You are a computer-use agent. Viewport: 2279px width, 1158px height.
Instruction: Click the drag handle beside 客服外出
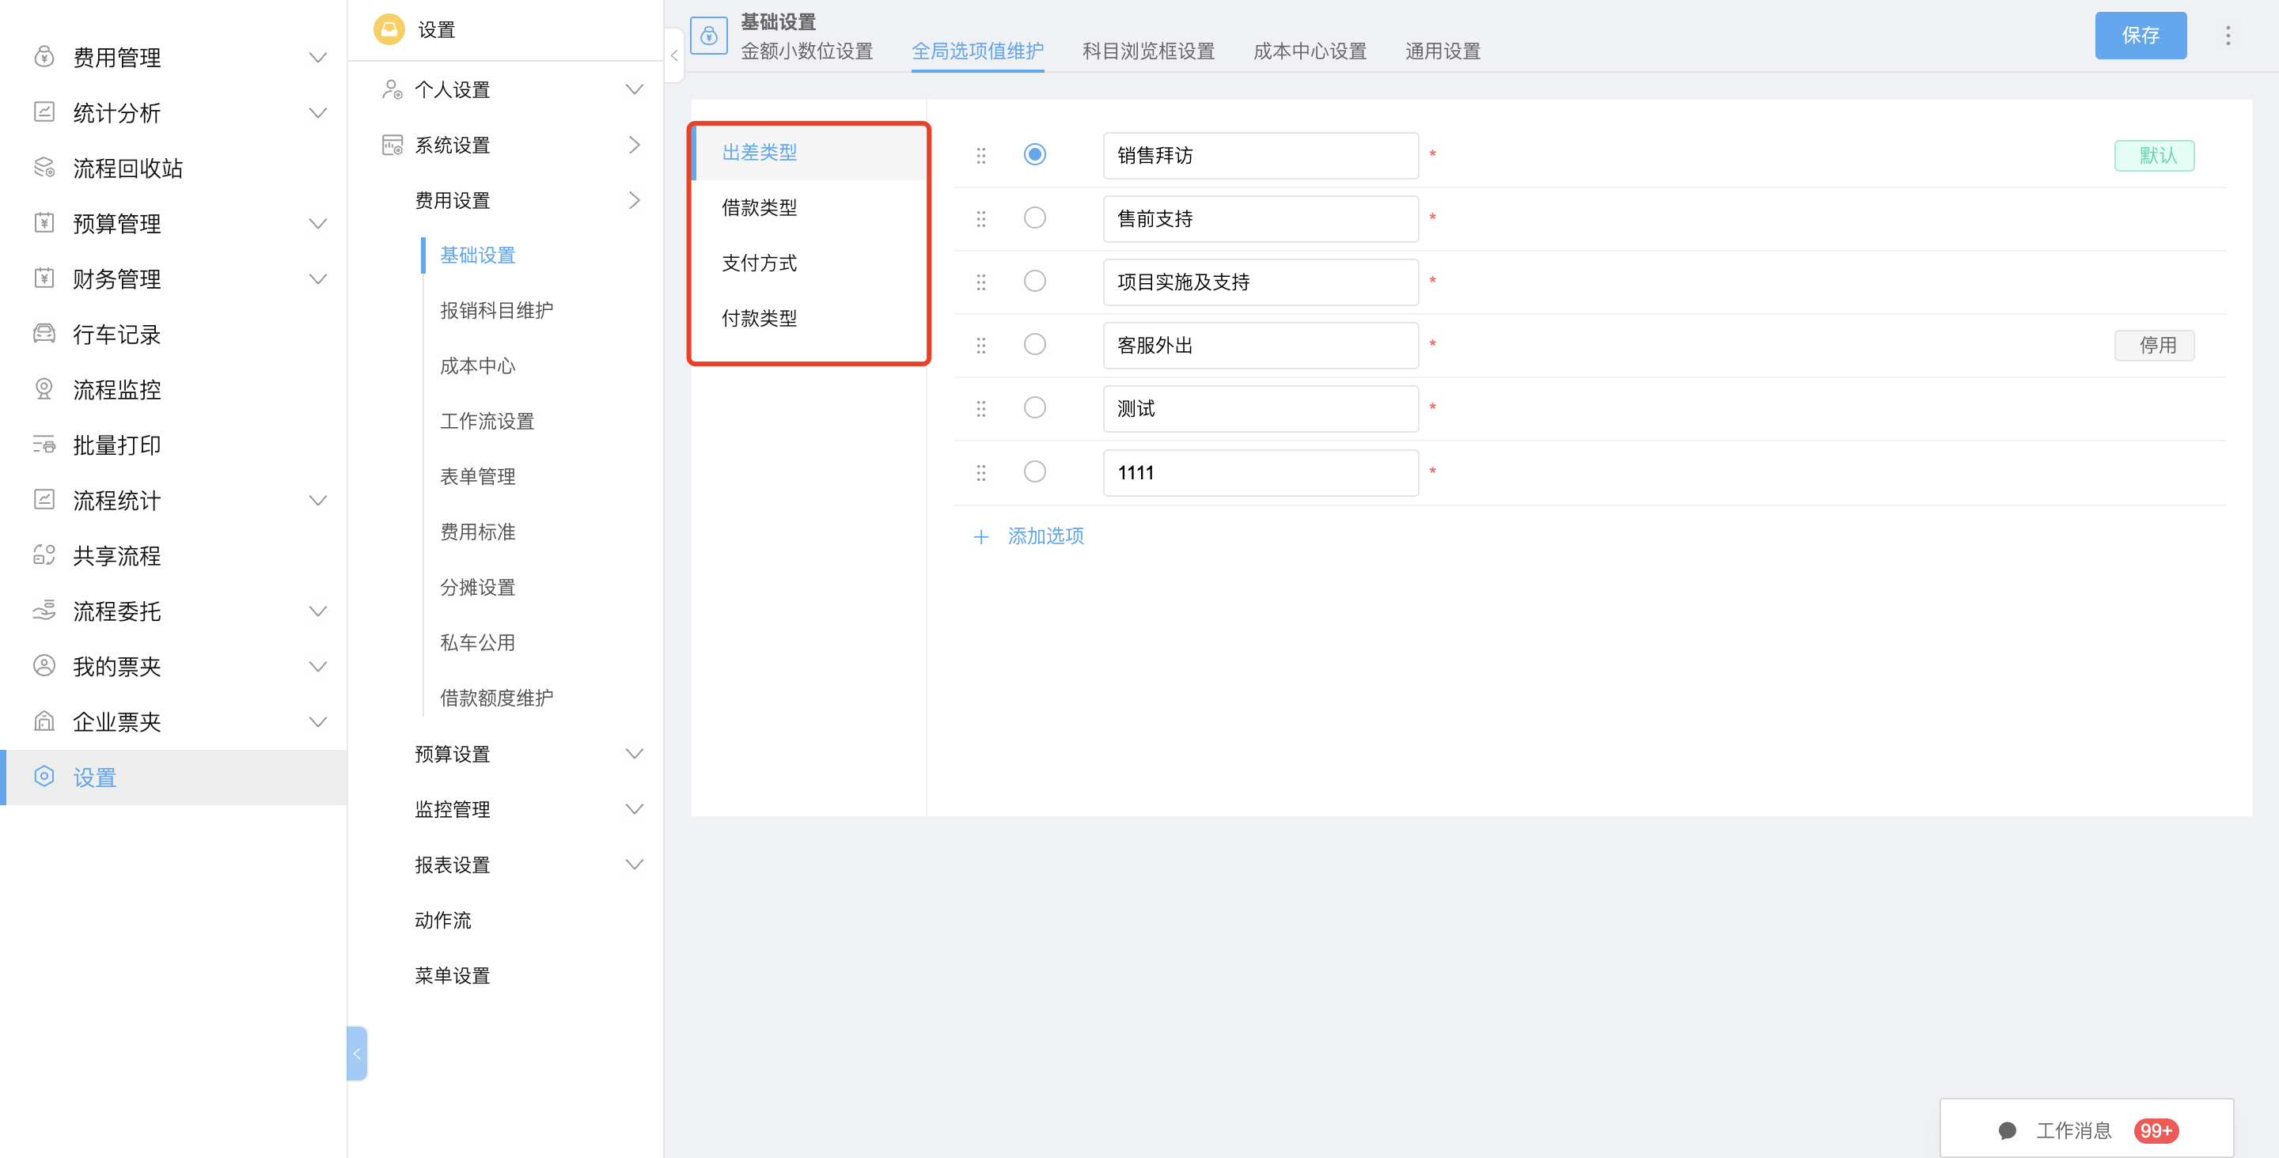pos(980,345)
